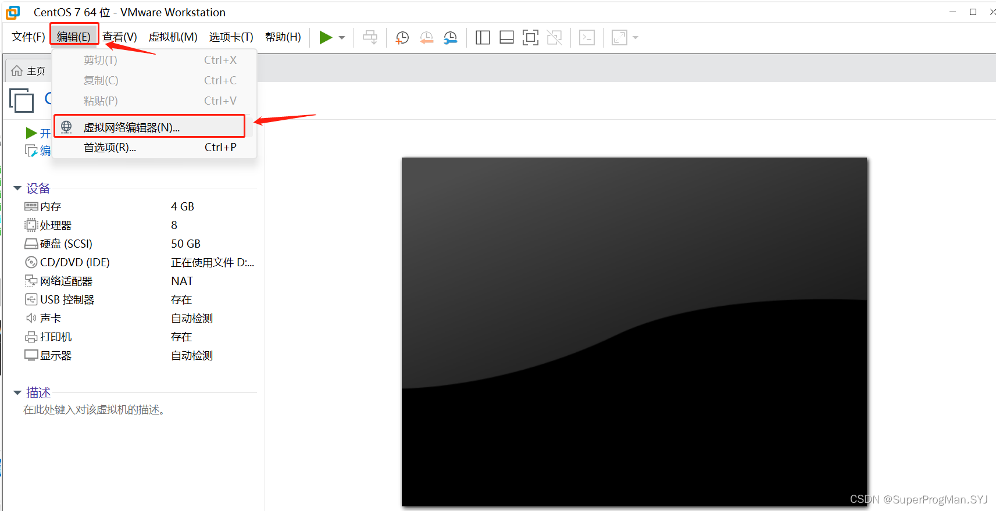Screen dimensions: 996x511
Task: Open the stretch display dropdown arrow
Action: coord(636,38)
